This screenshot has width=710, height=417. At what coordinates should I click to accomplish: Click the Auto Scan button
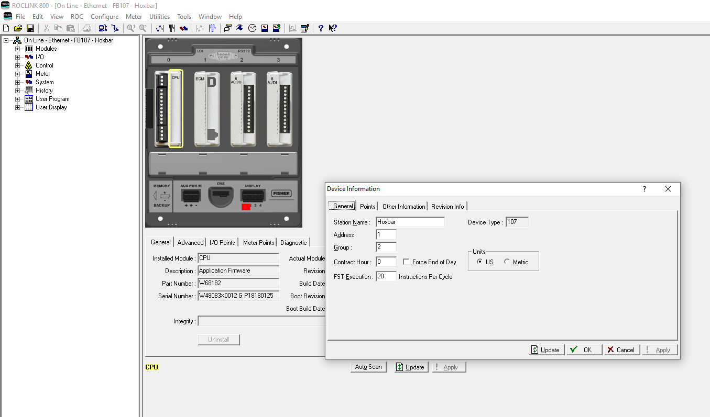click(x=368, y=367)
